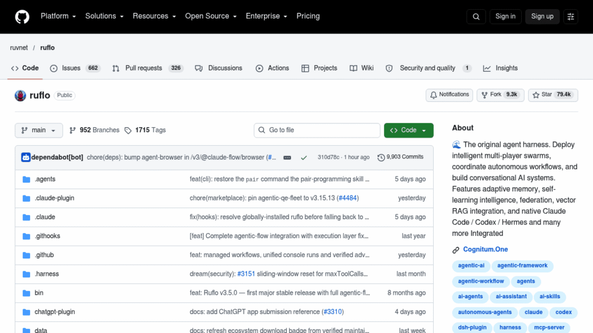
Task: Open the .githooks folder icon
Action: point(26,236)
